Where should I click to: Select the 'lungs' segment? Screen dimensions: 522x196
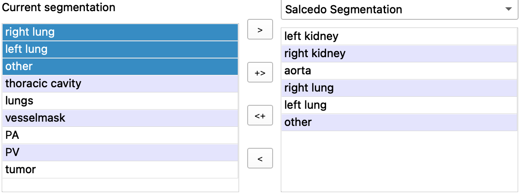click(x=120, y=101)
